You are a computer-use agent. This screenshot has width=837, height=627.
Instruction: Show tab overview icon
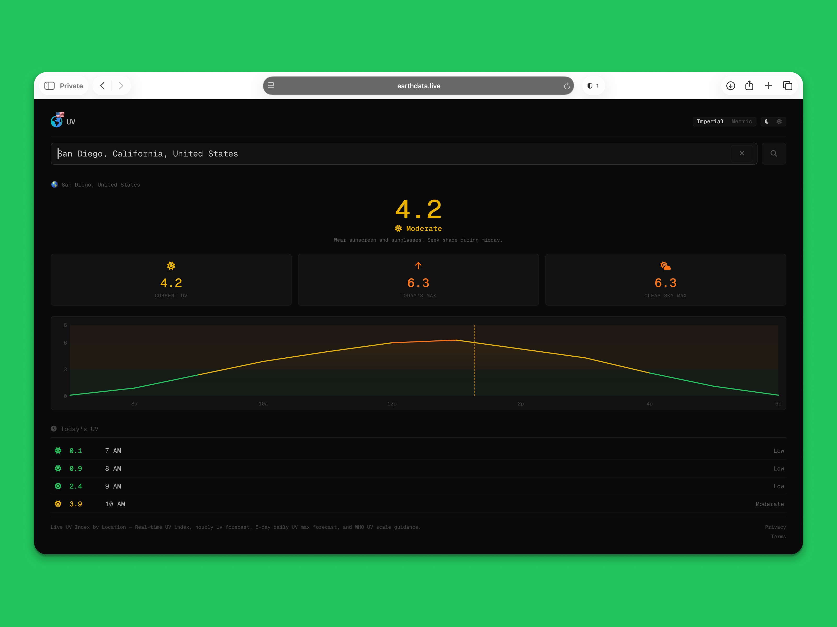point(787,86)
